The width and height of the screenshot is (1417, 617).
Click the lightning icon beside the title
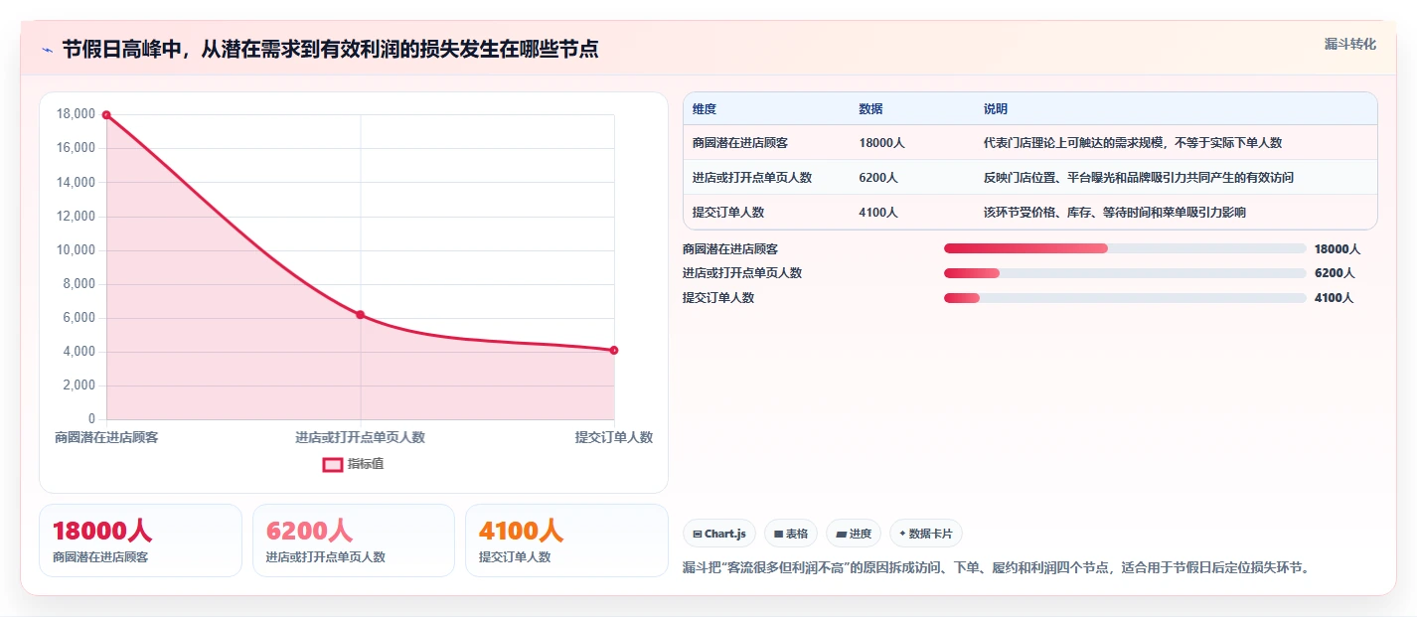pyautogui.click(x=48, y=50)
